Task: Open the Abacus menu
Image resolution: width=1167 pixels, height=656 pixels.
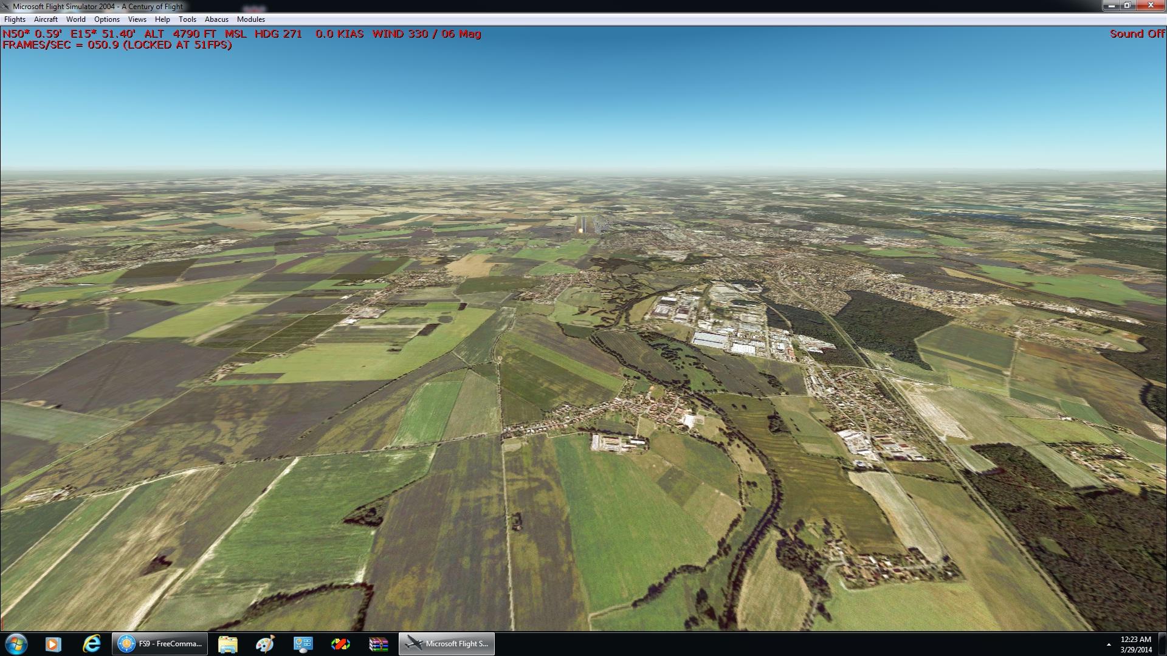Action: (x=216, y=19)
